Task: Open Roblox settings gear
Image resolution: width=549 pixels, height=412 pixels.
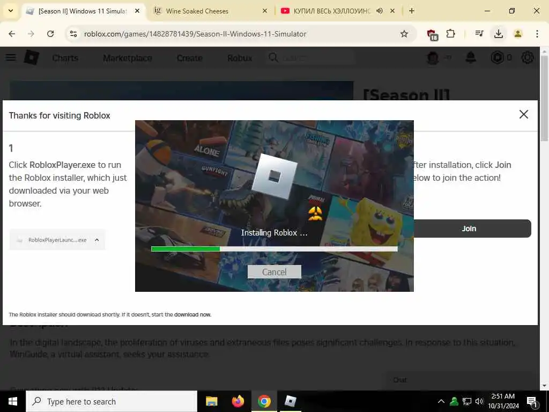Action: pos(528,57)
